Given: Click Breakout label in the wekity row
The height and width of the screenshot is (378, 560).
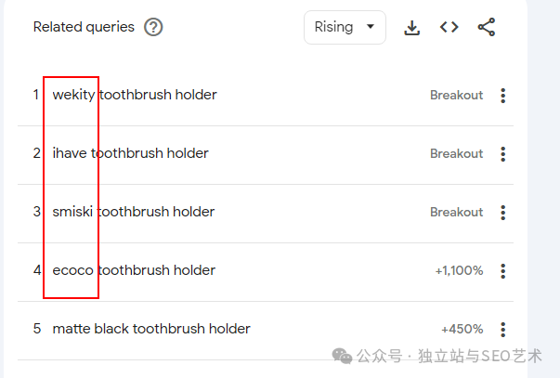Looking at the screenshot, I should pyautogui.click(x=456, y=96).
